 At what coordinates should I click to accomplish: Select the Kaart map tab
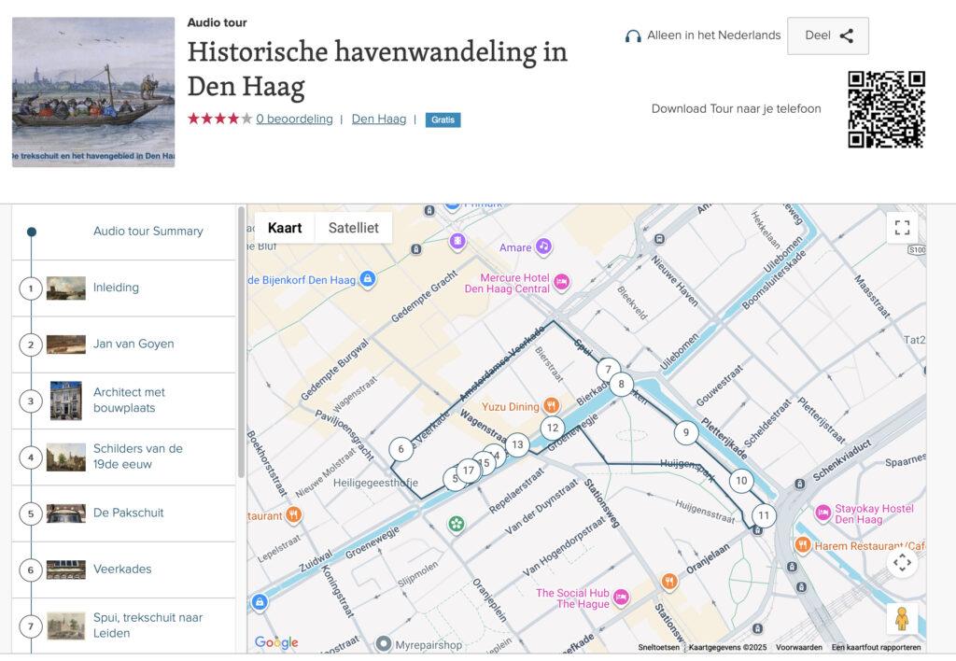coord(285,228)
